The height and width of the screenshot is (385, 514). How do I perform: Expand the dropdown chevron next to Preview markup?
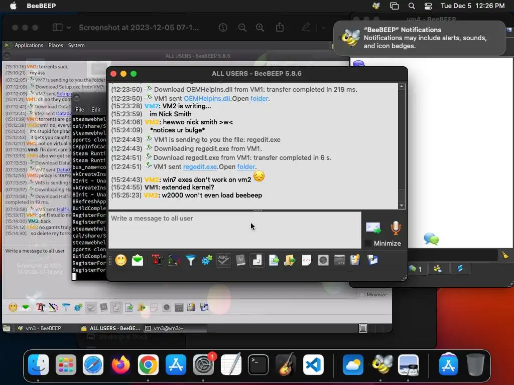click(x=323, y=28)
